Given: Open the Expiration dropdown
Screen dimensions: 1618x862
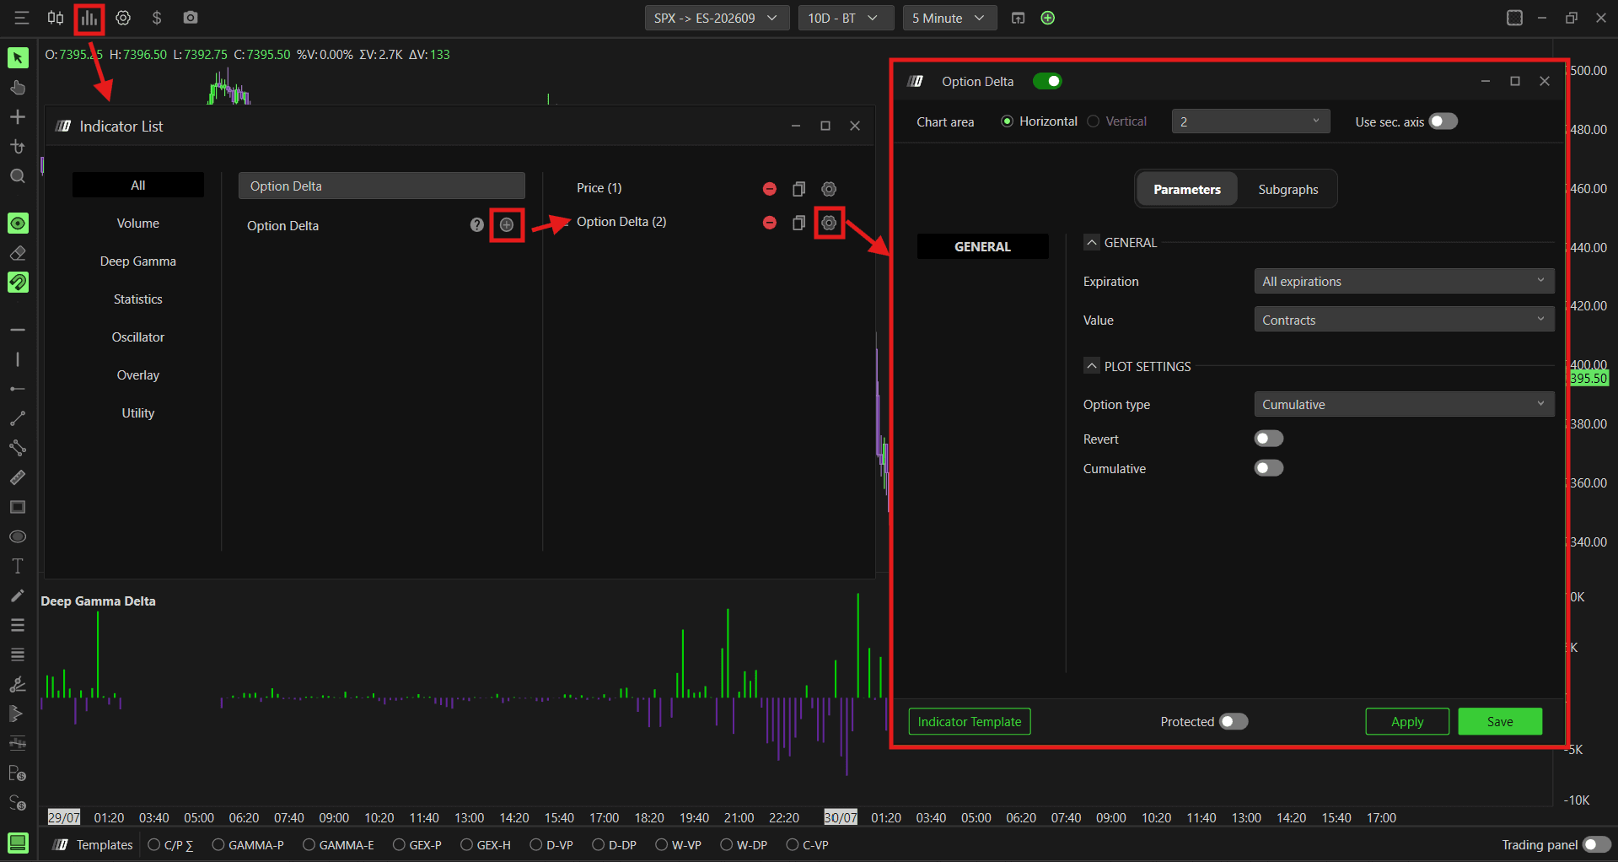Looking at the screenshot, I should 1404,281.
